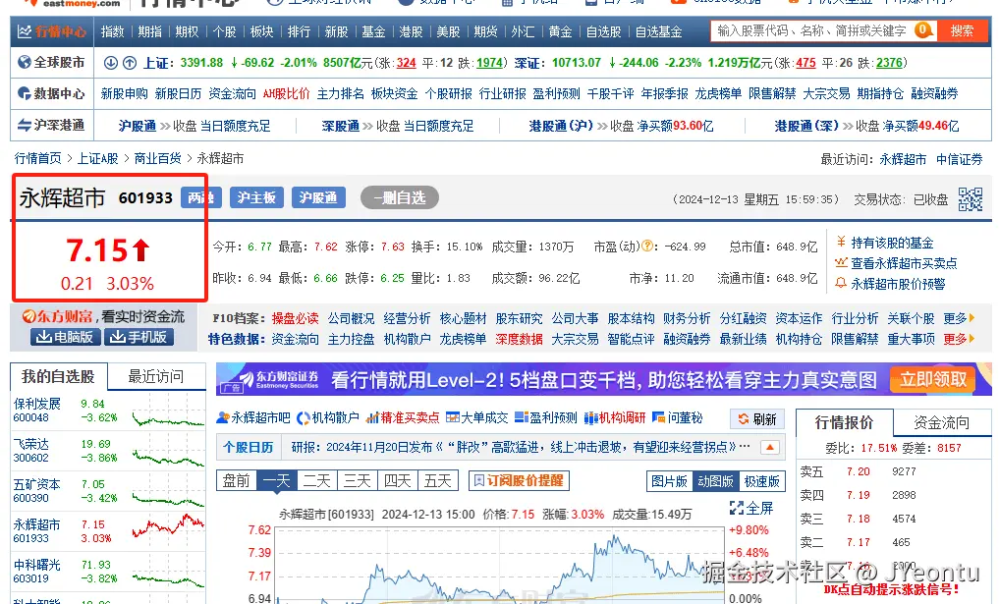Open 龙虎榜单 in 数据中心 row

point(718,93)
